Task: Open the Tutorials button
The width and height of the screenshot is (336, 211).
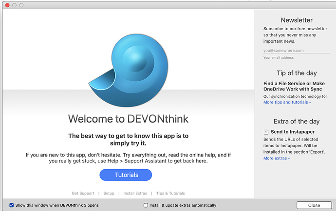Action: 126,175
